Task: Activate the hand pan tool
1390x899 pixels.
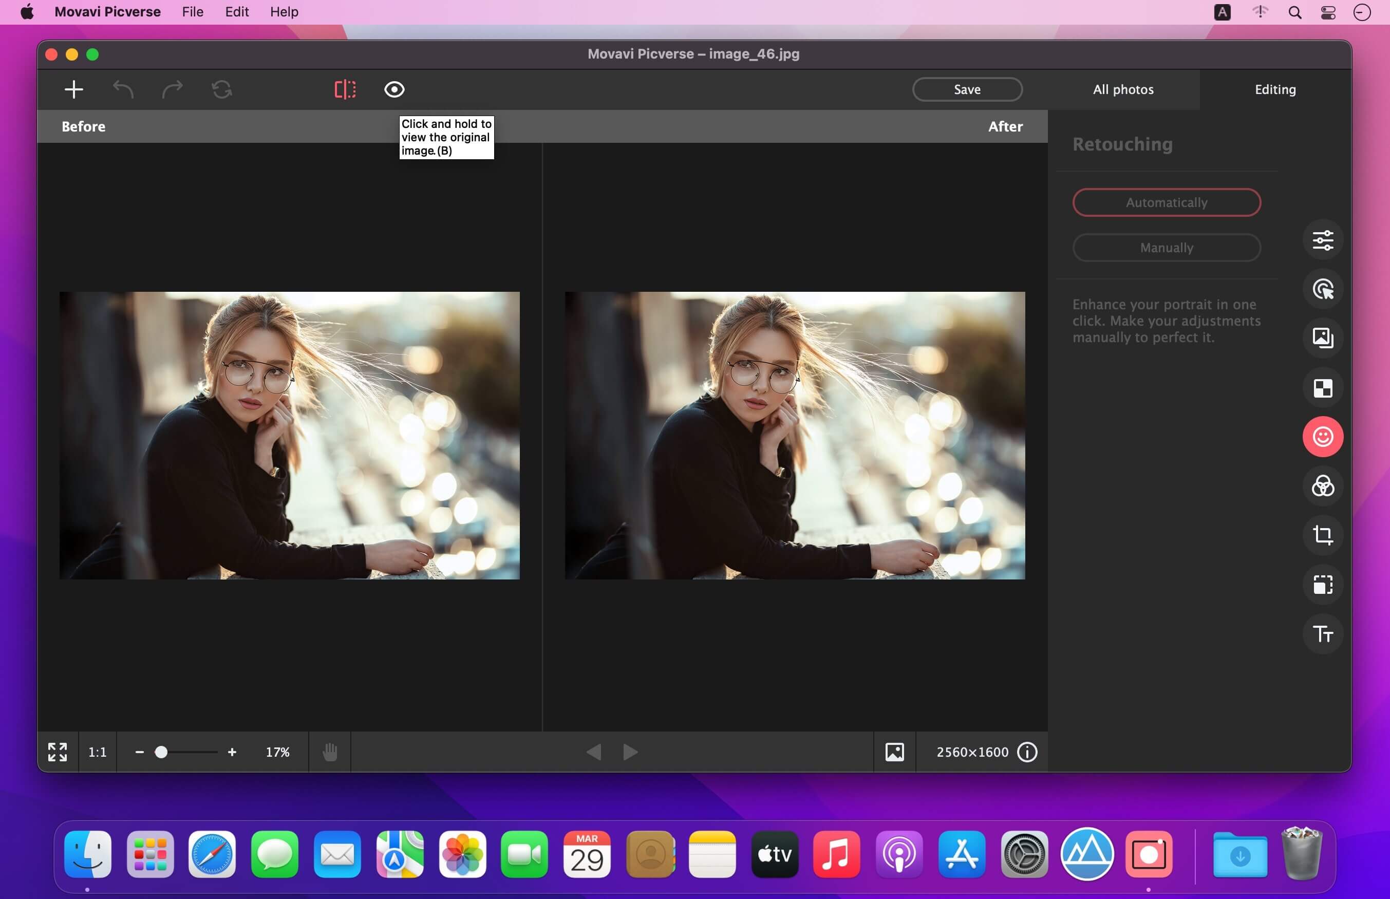Action: pos(330,752)
